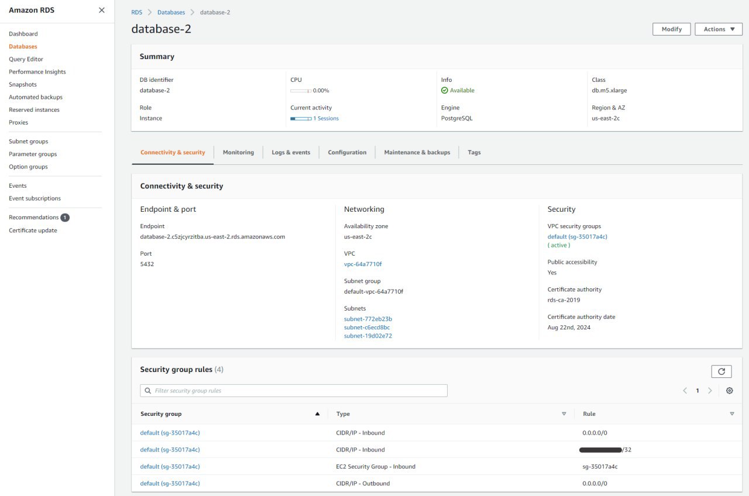Click default-vpc-64a7710f subnet group value

373,292
